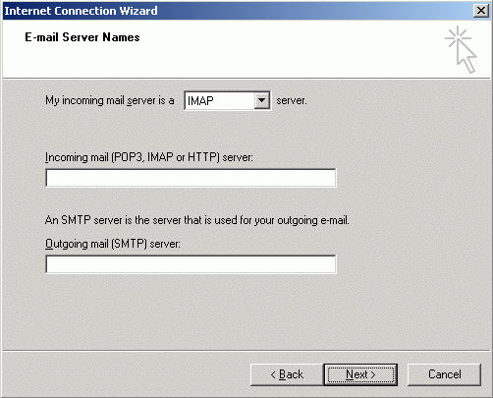The width and height of the screenshot is (493, 398).
Task: Focus the Outgoing mail (SMTP) server field
Action: point(191,264)
